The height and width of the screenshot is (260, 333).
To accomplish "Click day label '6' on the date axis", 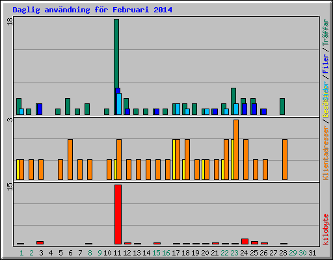I will (70, 253).
